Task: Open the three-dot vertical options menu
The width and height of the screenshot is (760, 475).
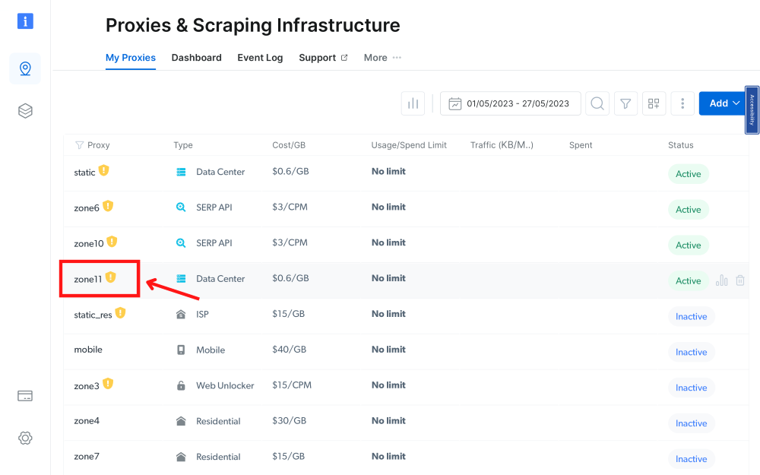Action: pos(682,103)
